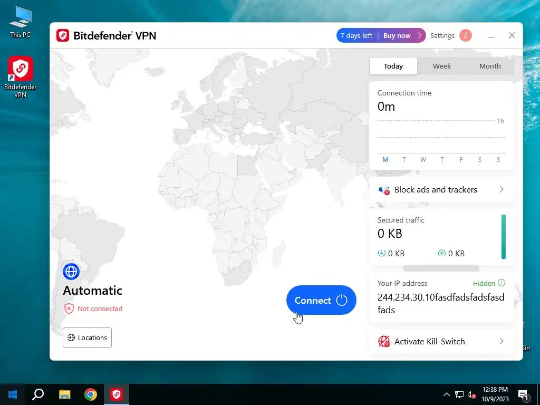
Task: Open the Windows Start menu
Action: tap(13, 394)
